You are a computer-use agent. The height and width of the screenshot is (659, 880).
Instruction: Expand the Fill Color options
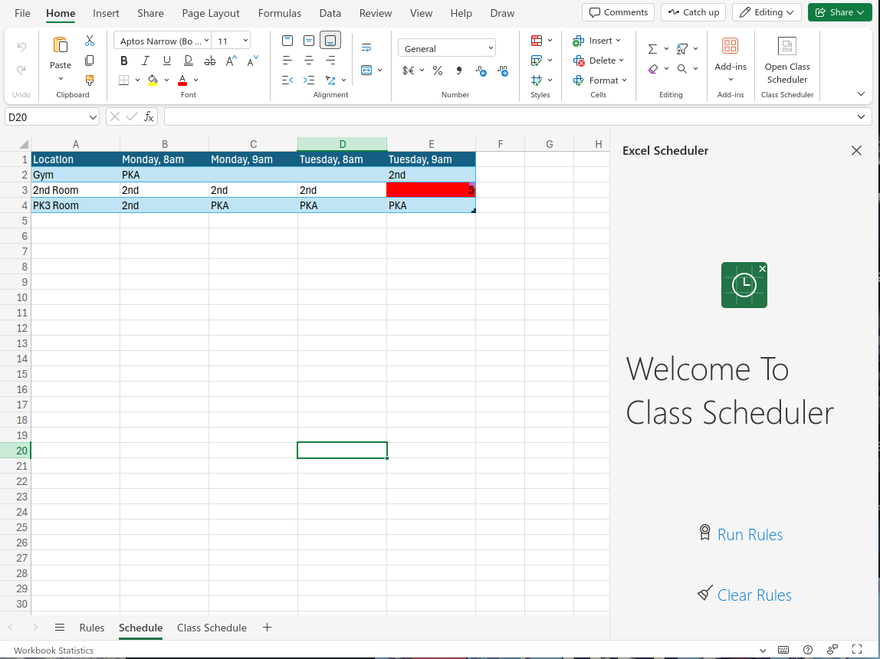(x=166, y=80)
